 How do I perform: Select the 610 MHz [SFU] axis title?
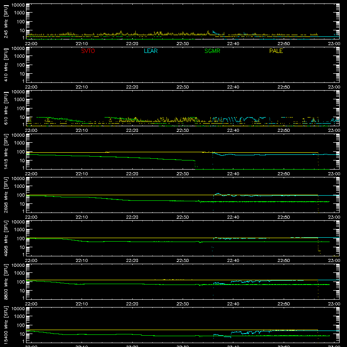coord(6,108)
